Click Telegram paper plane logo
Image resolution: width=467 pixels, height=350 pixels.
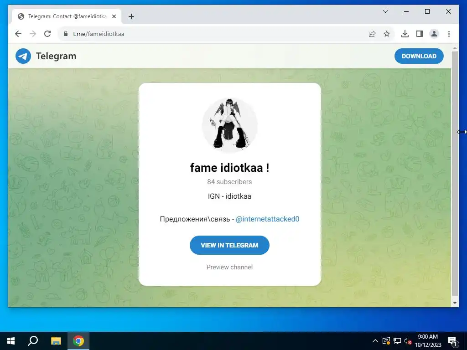click(23, 56)
